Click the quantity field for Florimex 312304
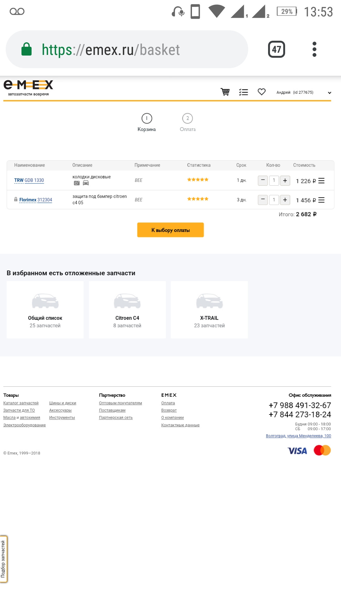341x606 pixels. point(274,200)
